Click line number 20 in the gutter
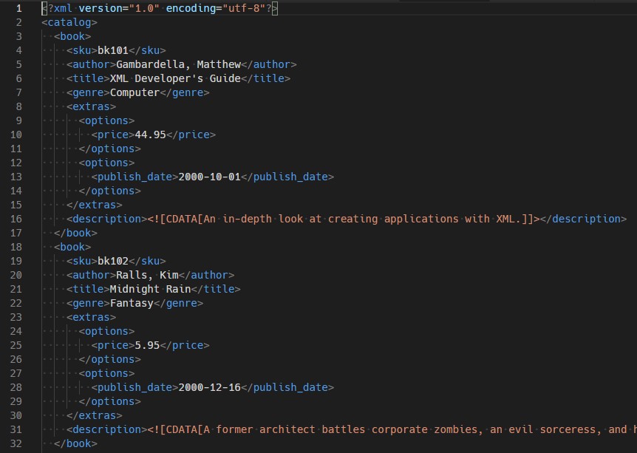Image resolution: width=637 pixels, height=453 pixels. pos(16,275)
